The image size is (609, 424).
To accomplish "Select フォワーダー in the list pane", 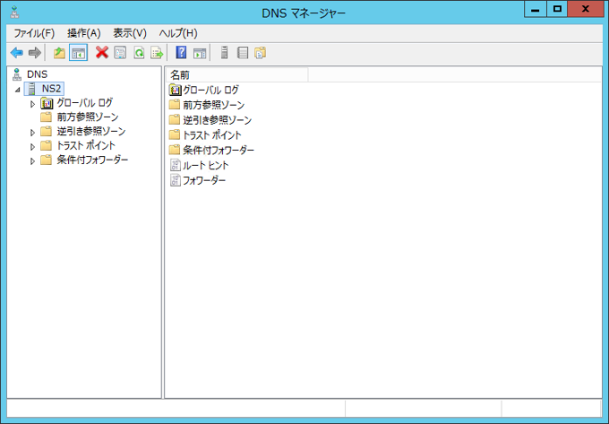I will (204, 180).
